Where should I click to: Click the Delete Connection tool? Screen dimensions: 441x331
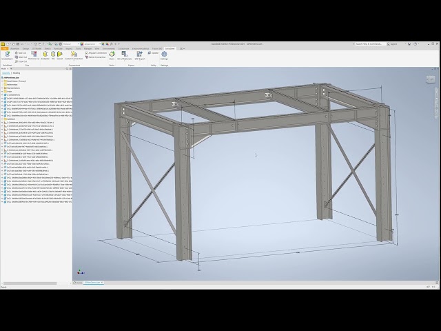pos(95,57)
